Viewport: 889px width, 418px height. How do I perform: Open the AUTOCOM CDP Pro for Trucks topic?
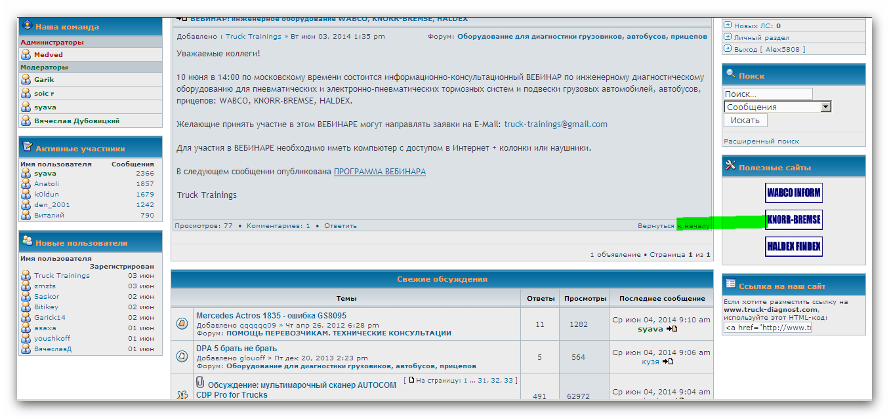(296, 390)
